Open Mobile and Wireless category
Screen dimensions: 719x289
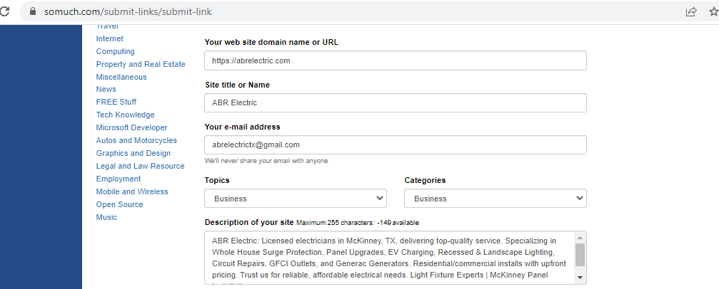(132, 191)
